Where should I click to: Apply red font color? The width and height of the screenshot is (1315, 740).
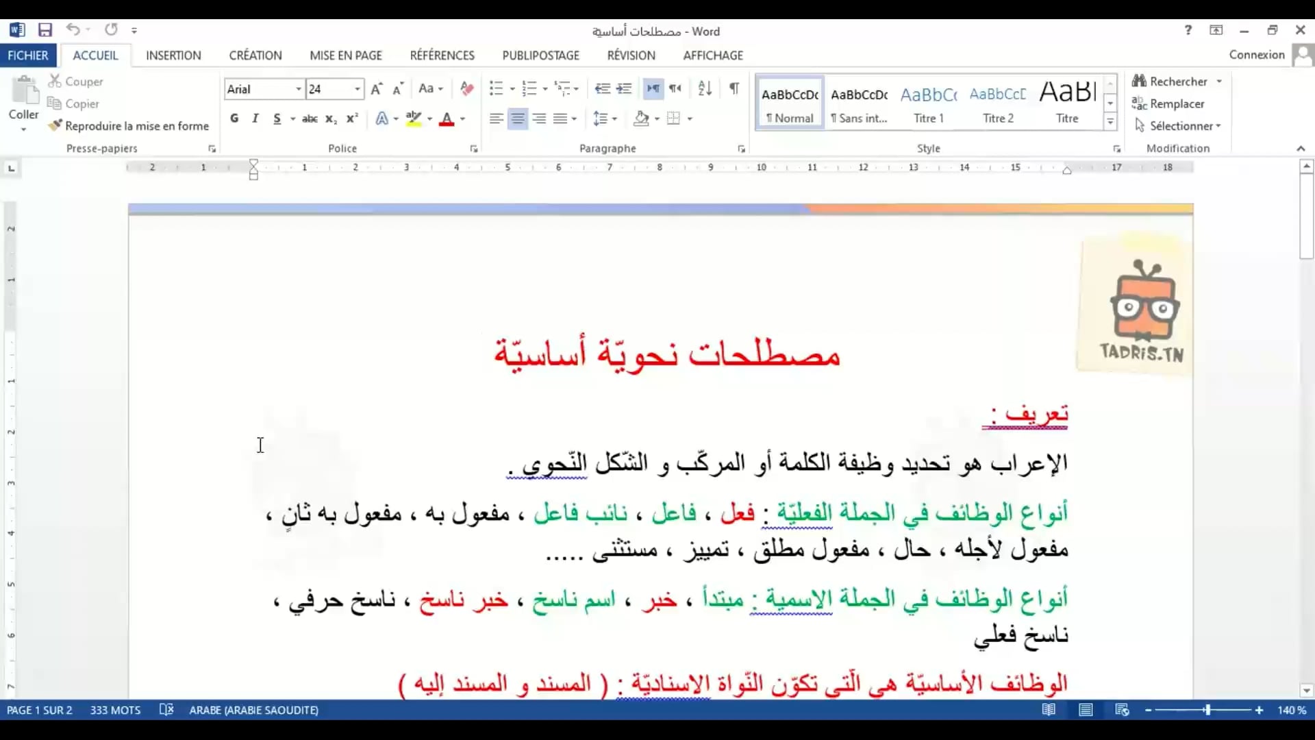pos(447,119)
